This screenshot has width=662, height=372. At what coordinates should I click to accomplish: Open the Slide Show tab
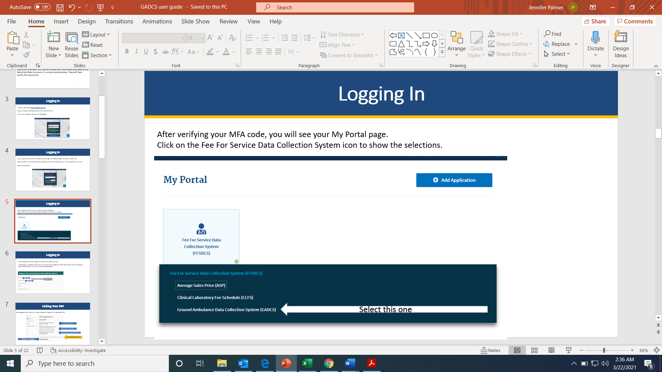click(x=195, y=21)
